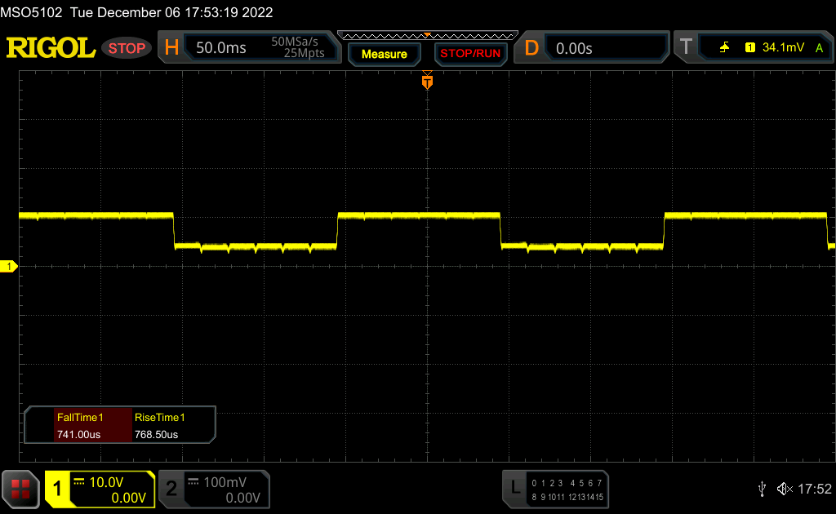Click the USB device status icon
836x514 pixels.
point(762,489)
